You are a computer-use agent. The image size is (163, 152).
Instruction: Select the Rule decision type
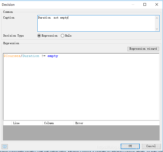[62, 36]
